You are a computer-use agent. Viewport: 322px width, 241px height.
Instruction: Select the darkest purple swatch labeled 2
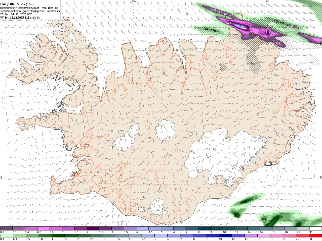(x=93, y=229)
